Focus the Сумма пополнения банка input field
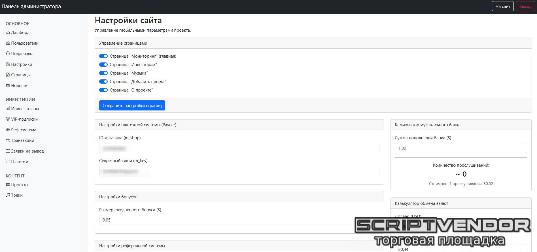Image resolution: width=537 pixels, height=252 pixels. pyautogui.click(x=460, y=148)
